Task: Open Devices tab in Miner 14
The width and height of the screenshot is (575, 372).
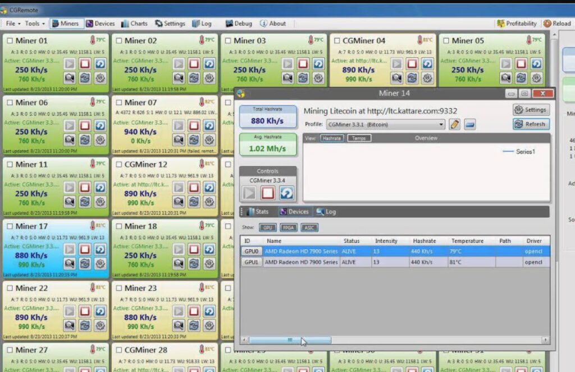Action: (294, 211)
